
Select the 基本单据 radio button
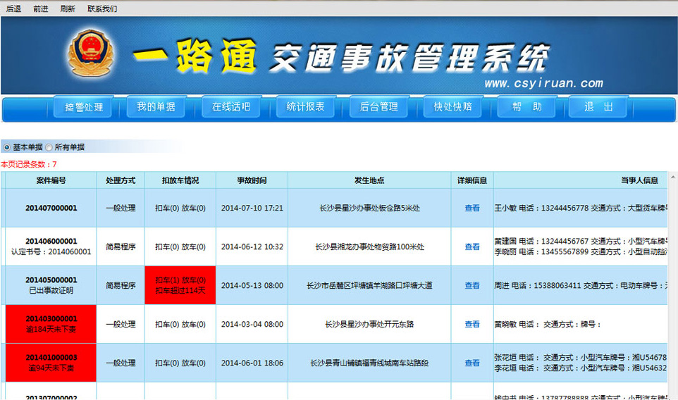(7, 147)
